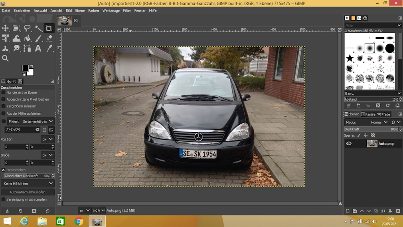Select the Move tool in toolbox
Viewport: 403px width, 227px height.
[x=6, y=28]
